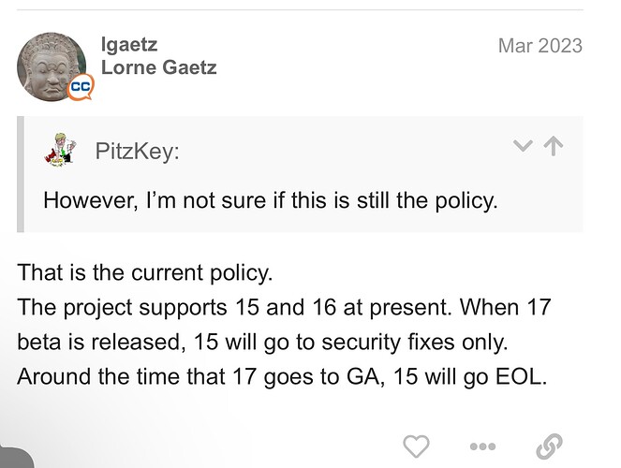Open lgaetz's stone face avatar
Viewport: 621px width, 468px height.
[52, 66]
